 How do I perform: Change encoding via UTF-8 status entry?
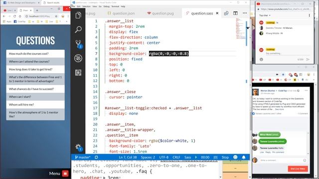click(x=164, y=157)
